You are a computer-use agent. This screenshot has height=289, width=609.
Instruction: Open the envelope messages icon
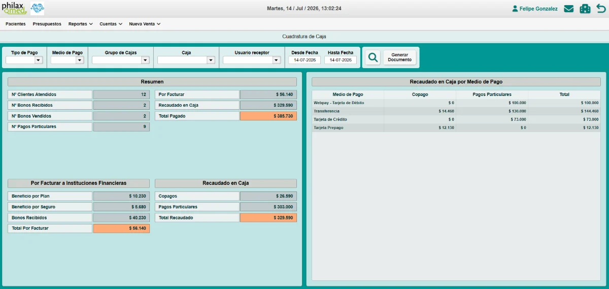[x=569, y=9]
